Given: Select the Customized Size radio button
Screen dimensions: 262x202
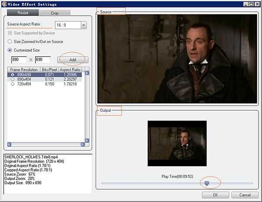Looking at the screenshot, I should point(10,50).
